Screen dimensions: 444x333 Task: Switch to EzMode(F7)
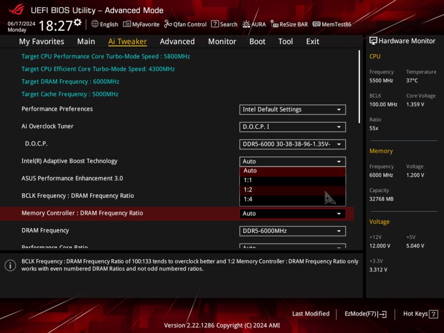[365, 314]
